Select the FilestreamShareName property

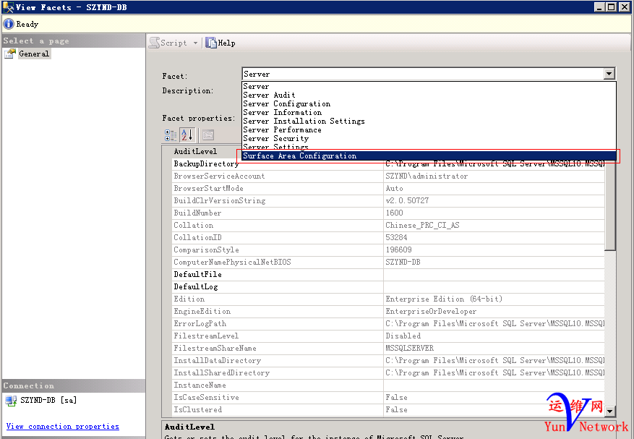pyautogui.click(x=215, y=348)
